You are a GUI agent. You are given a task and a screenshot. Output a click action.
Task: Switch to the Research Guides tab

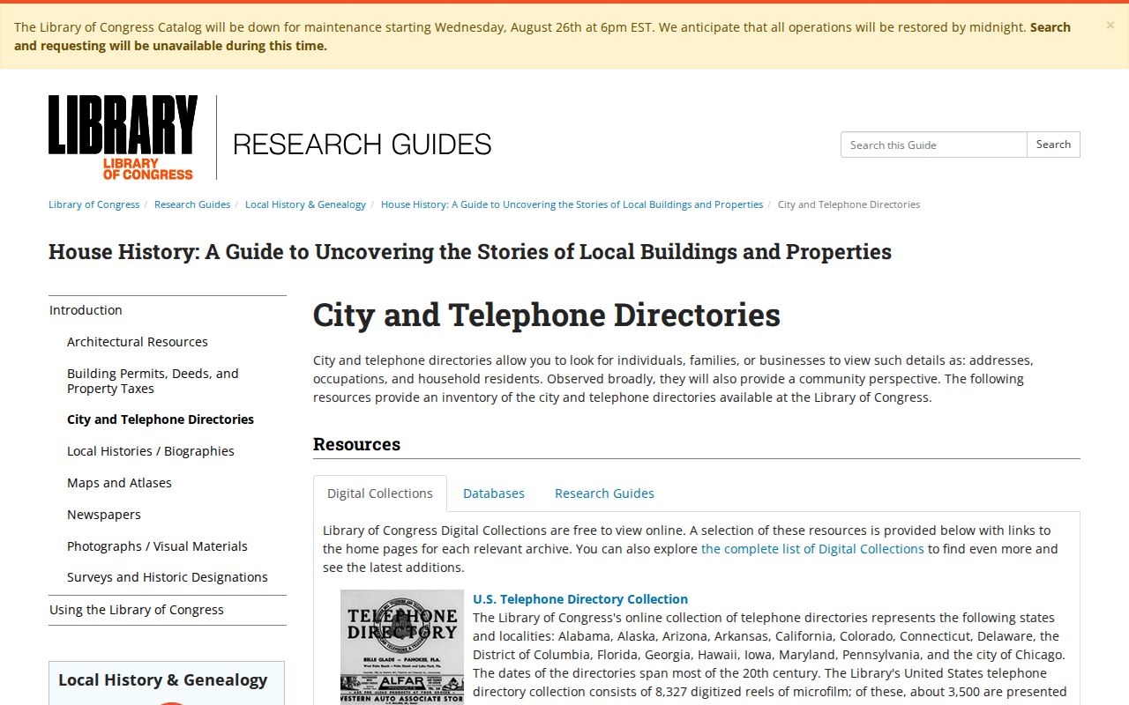click(x=604, y=493)
